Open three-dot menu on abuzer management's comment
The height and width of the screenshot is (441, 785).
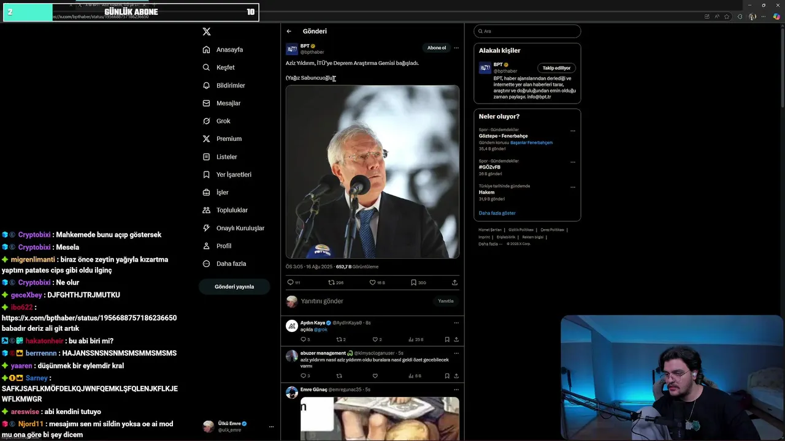[456, 353]
